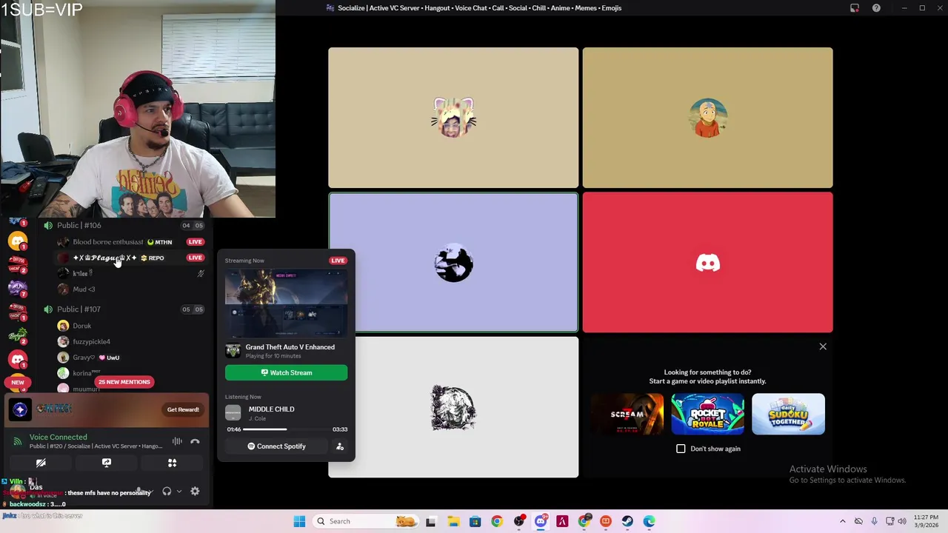This screenshot has width=948, height=533.
Task: Open Discord from taskbar
Action: point(541,521)
